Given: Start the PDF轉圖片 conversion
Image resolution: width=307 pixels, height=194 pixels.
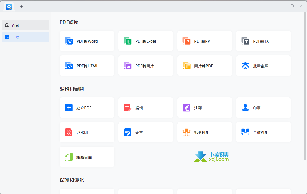Looking at the screenshot, I should [x=146, y=66].
